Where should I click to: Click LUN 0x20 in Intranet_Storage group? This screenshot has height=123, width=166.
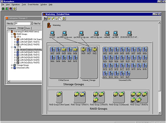pyautogui.click(x=83, y=49)
